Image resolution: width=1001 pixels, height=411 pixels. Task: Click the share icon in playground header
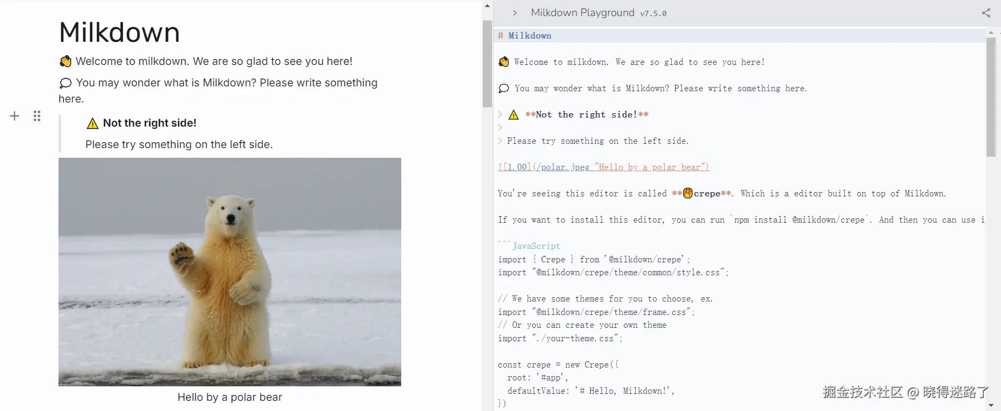coord(986,13)
